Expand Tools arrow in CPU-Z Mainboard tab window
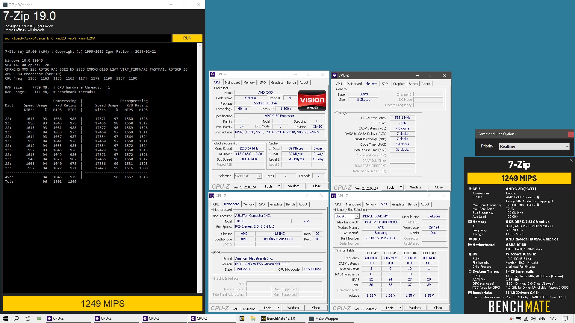Image resolution: width=575 pixels, height=323 pixels. pyautogui.click(x=278, y=308)
